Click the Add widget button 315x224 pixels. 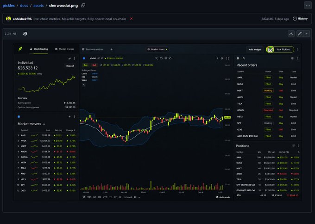[x=255, y=49]
